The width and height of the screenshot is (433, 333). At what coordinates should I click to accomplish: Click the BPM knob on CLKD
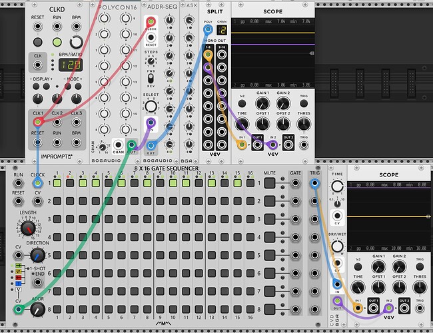pyautogui.click(x=76, y=42)
